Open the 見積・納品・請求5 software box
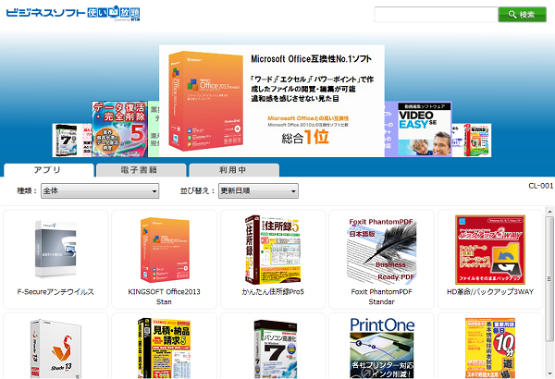555x379 pixels. [165, 348]
